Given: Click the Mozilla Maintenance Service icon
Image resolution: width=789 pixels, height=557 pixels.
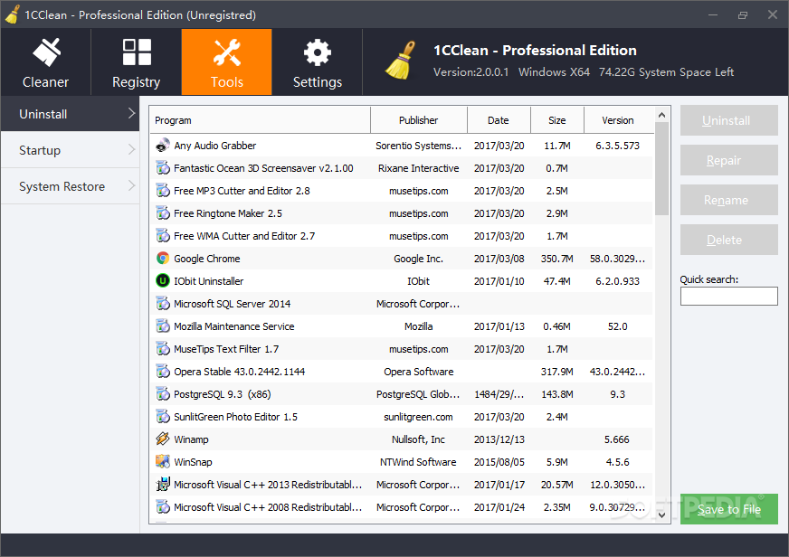Looking at the screenshot, I should 163,326.
